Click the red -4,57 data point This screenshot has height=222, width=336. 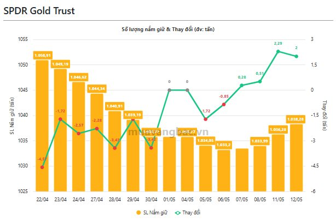pos(42,167)
